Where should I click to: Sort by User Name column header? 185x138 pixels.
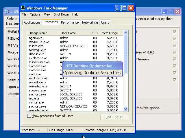[73, 33]
